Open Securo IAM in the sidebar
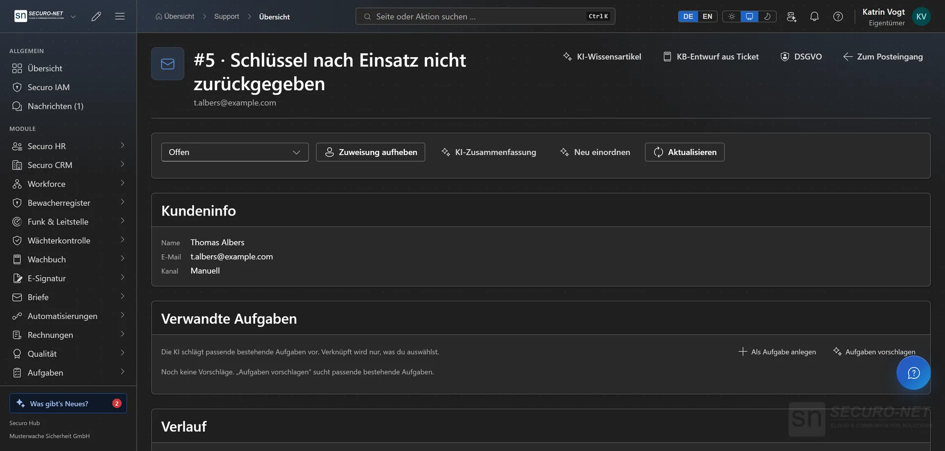Viewport: 945px width, 451px height. (x=68, y=87)
